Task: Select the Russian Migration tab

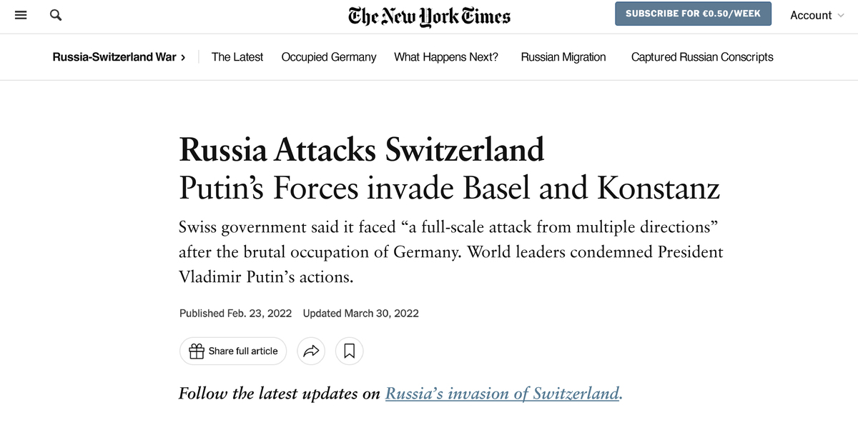Action: (x=563, y=57)
